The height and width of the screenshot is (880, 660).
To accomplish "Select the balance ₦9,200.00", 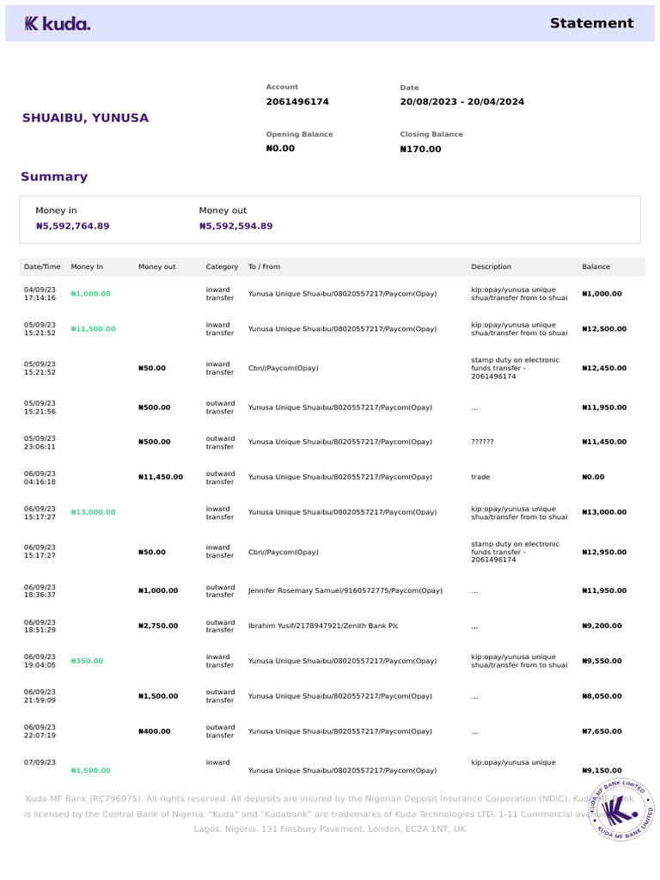I will (602, 626).
